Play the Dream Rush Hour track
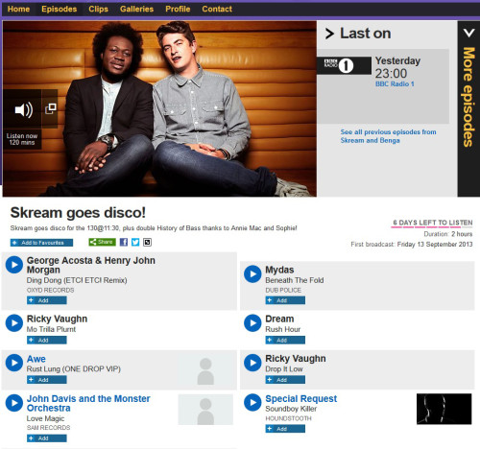This screenshot has height=449, width=480. (x=252, y=323)
